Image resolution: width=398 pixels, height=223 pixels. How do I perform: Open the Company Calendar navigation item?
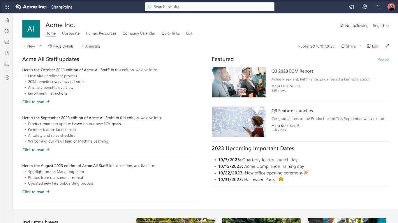pos(139,33)
